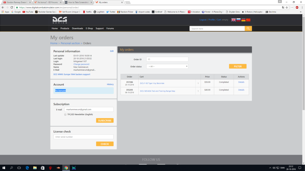Open the Products menu
Viewport: 305px width, 171px height.
[x=65, y=28]
